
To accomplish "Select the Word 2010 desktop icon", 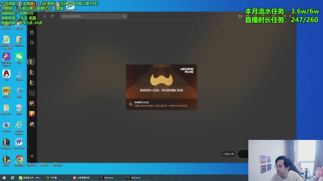I will click(x=19, y=144).
